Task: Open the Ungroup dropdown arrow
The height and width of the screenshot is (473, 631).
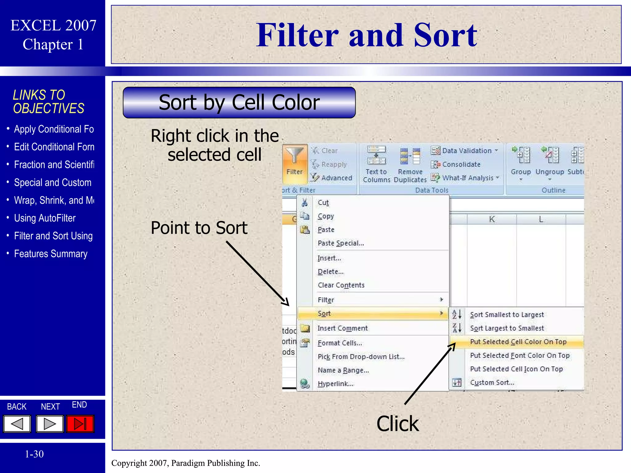Action: tap(550, 180)
